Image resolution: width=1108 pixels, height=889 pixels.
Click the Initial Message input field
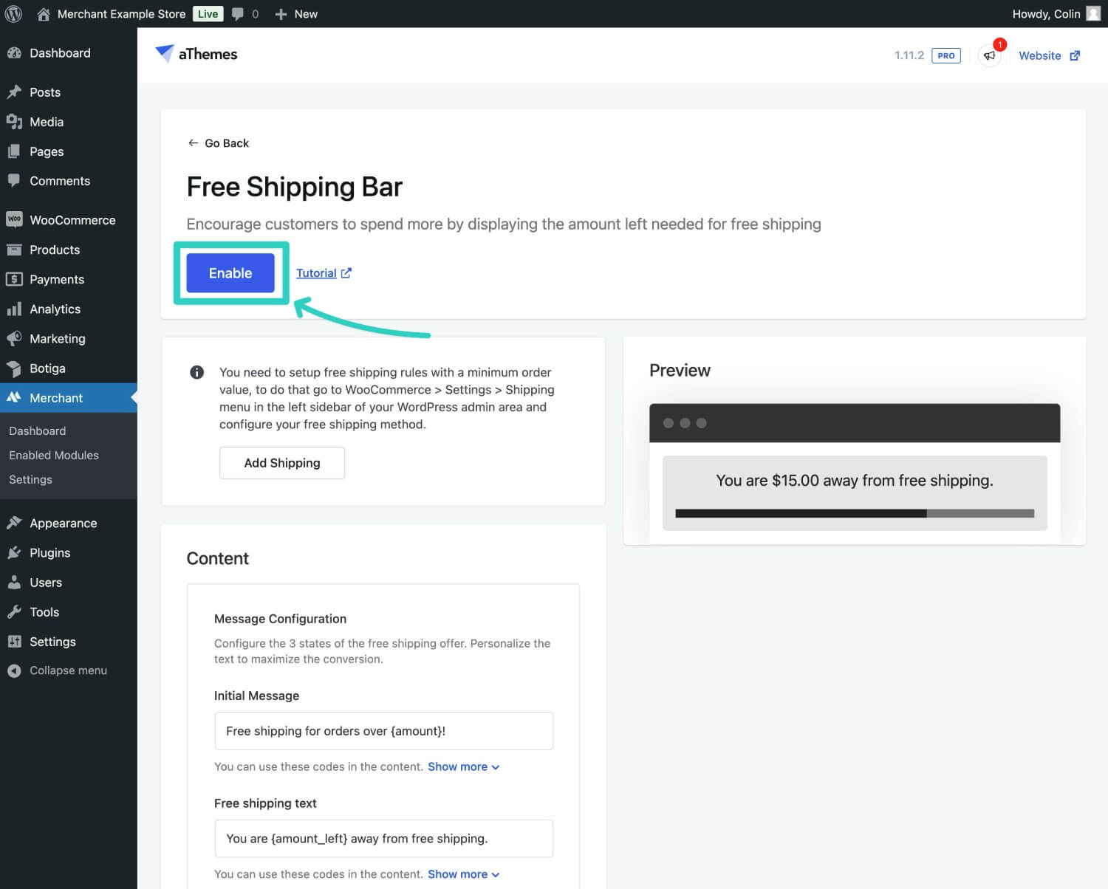[383, 731]
